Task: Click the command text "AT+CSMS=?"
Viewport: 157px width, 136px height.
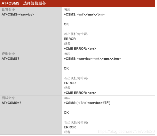Action: tap(12, 103)
